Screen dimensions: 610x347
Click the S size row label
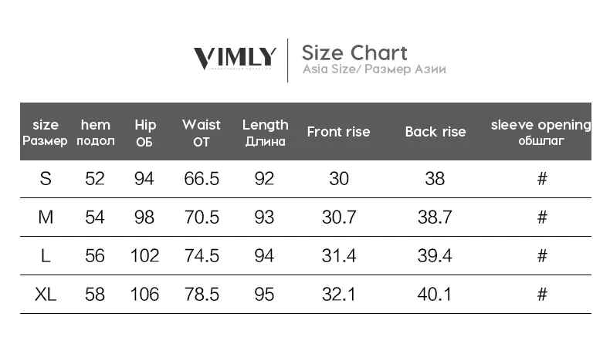pos(46,179)
